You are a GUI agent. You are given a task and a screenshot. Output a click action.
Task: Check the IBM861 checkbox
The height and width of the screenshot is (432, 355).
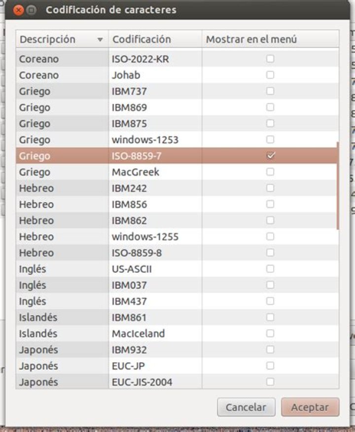(x=270, y=317)
